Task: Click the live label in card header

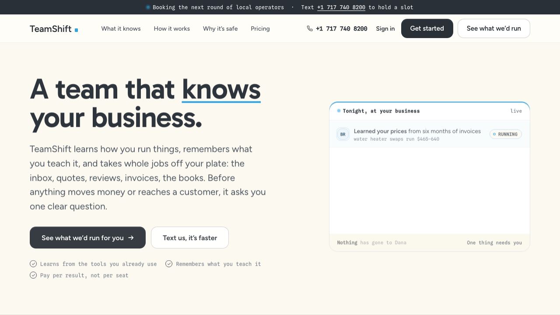Action: click(516, 111)
